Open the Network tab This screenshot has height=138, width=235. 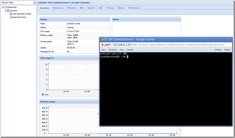pos(71,8)
